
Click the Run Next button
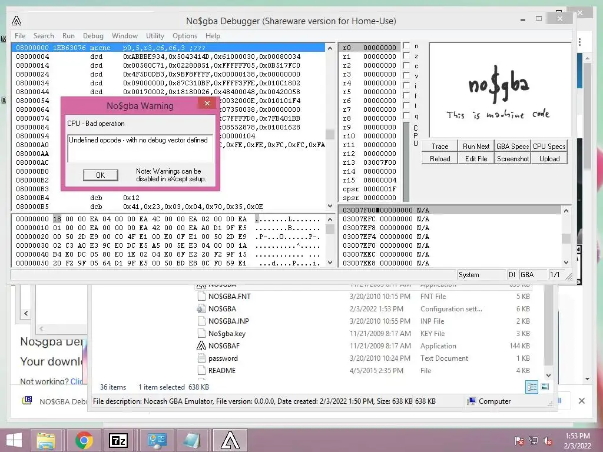(476, 147)
